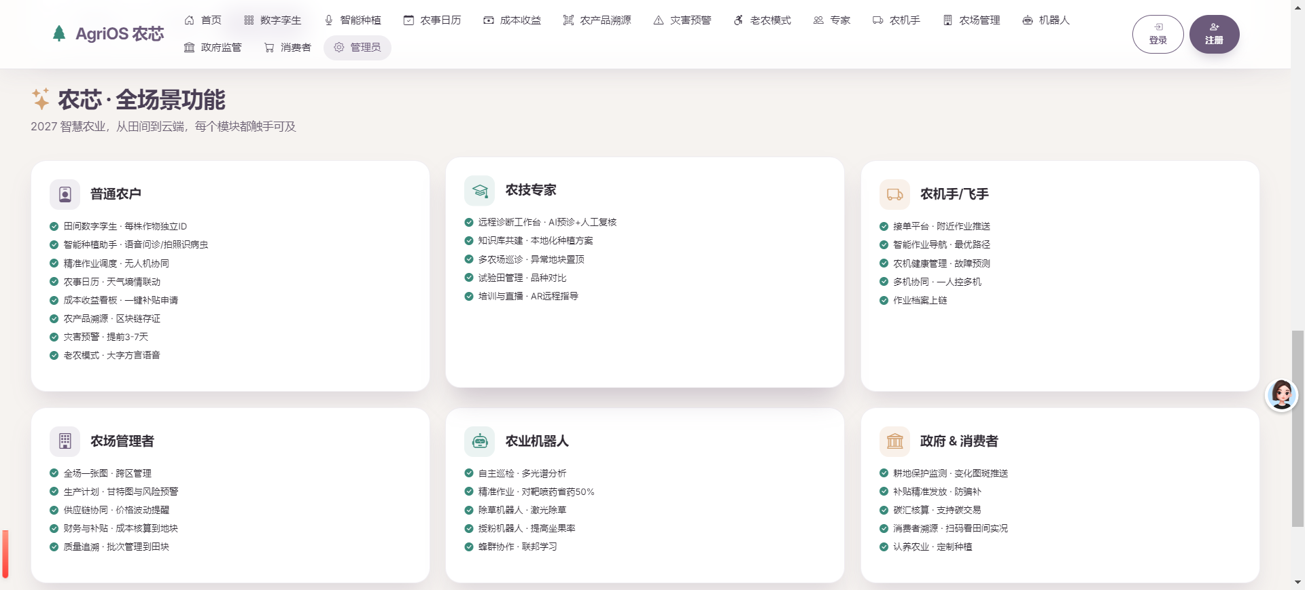Viewport: 1305px width, 590px height.
Task: Open 农事日历 from navigation
Action: click(x=432, y=20)
